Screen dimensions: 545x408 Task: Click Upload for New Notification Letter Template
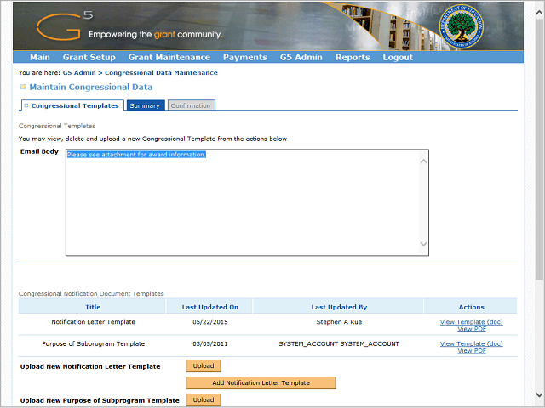click(204, 365)
